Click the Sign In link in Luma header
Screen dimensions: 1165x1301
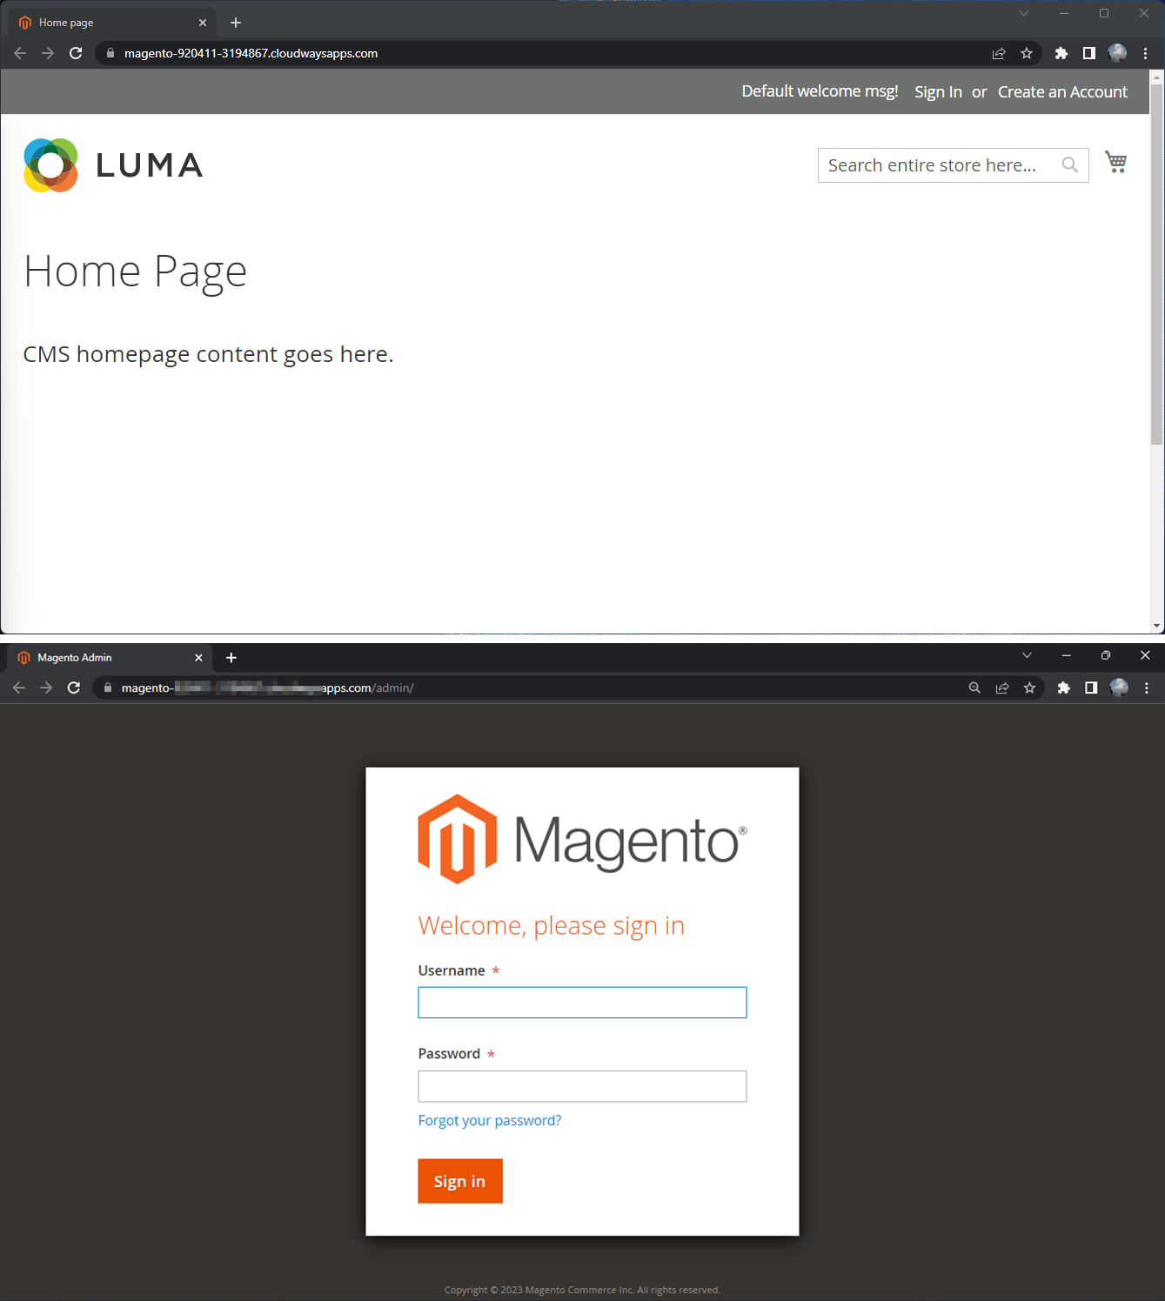(x=938, y=92)
